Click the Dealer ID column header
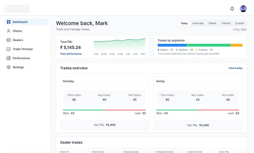The image size is (254, 153). point(65,152)
